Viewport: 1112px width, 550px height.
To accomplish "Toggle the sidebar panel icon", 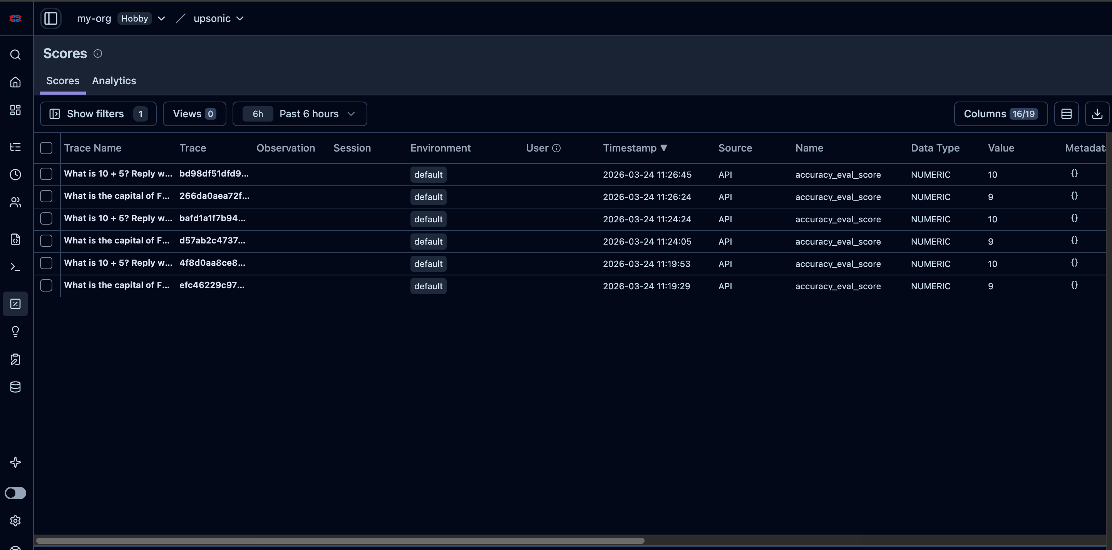I will tap(51, 18).
